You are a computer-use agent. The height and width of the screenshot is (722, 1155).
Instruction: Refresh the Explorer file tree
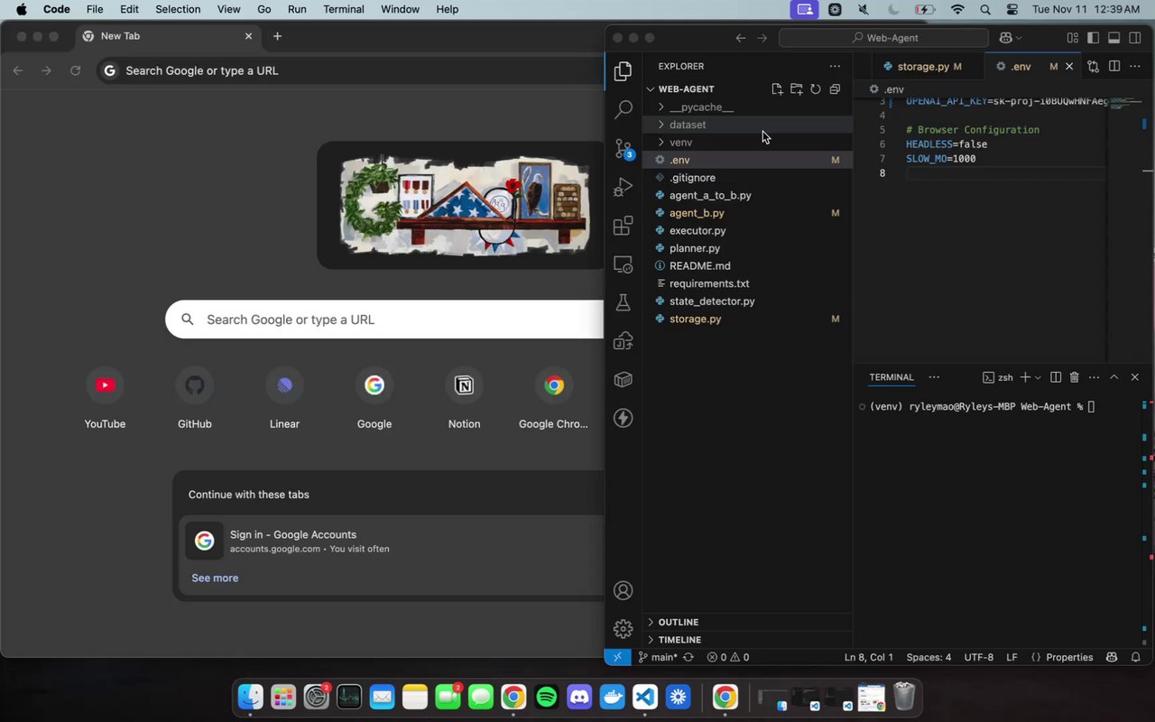coord(816,89)
